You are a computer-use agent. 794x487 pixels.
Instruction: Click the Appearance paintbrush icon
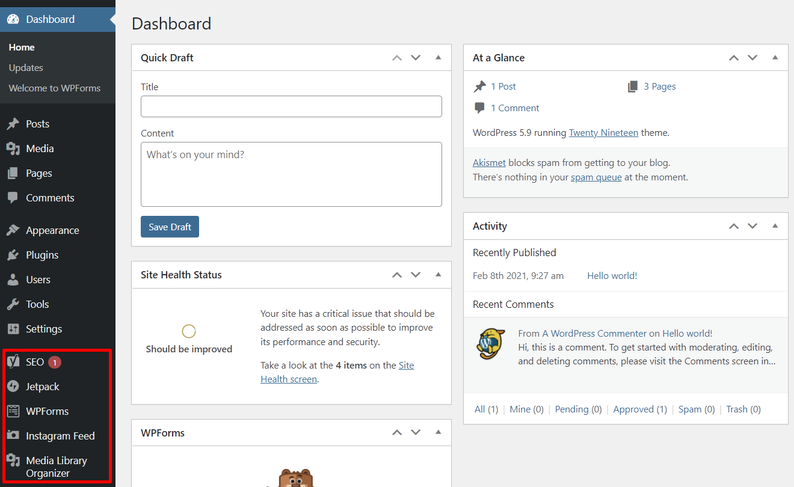click(x=13, y=230)
